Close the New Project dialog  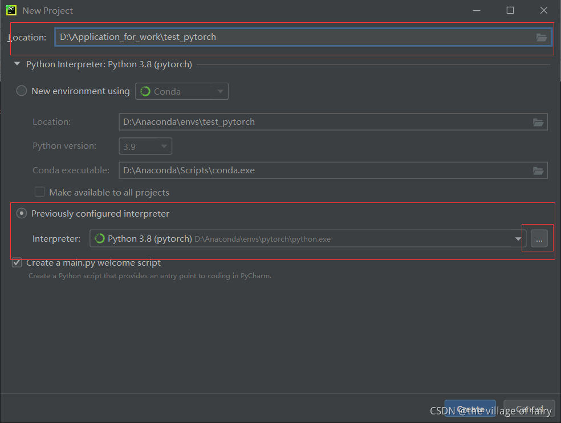pyautogui.click(x=544, y=10)
